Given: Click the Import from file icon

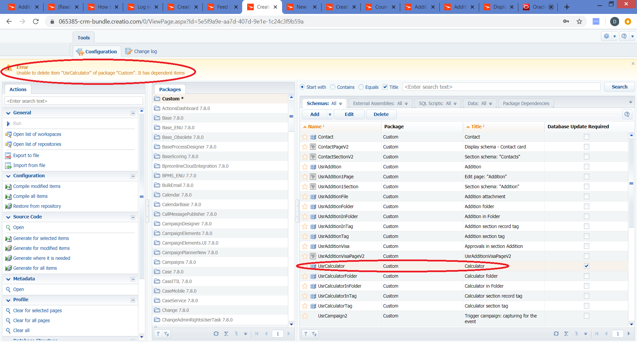Looking at the screenshot, I should (8, 166).
